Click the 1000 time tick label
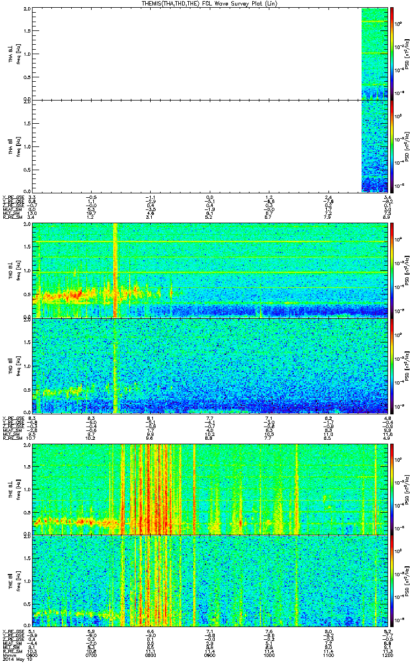Screen dimensions: 414x663 pos(269,656)
